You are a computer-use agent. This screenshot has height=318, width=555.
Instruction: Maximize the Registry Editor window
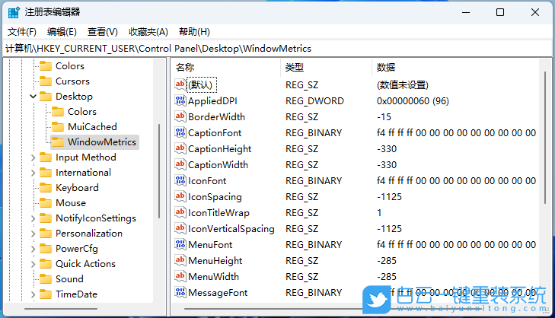(x=500, y=12)
